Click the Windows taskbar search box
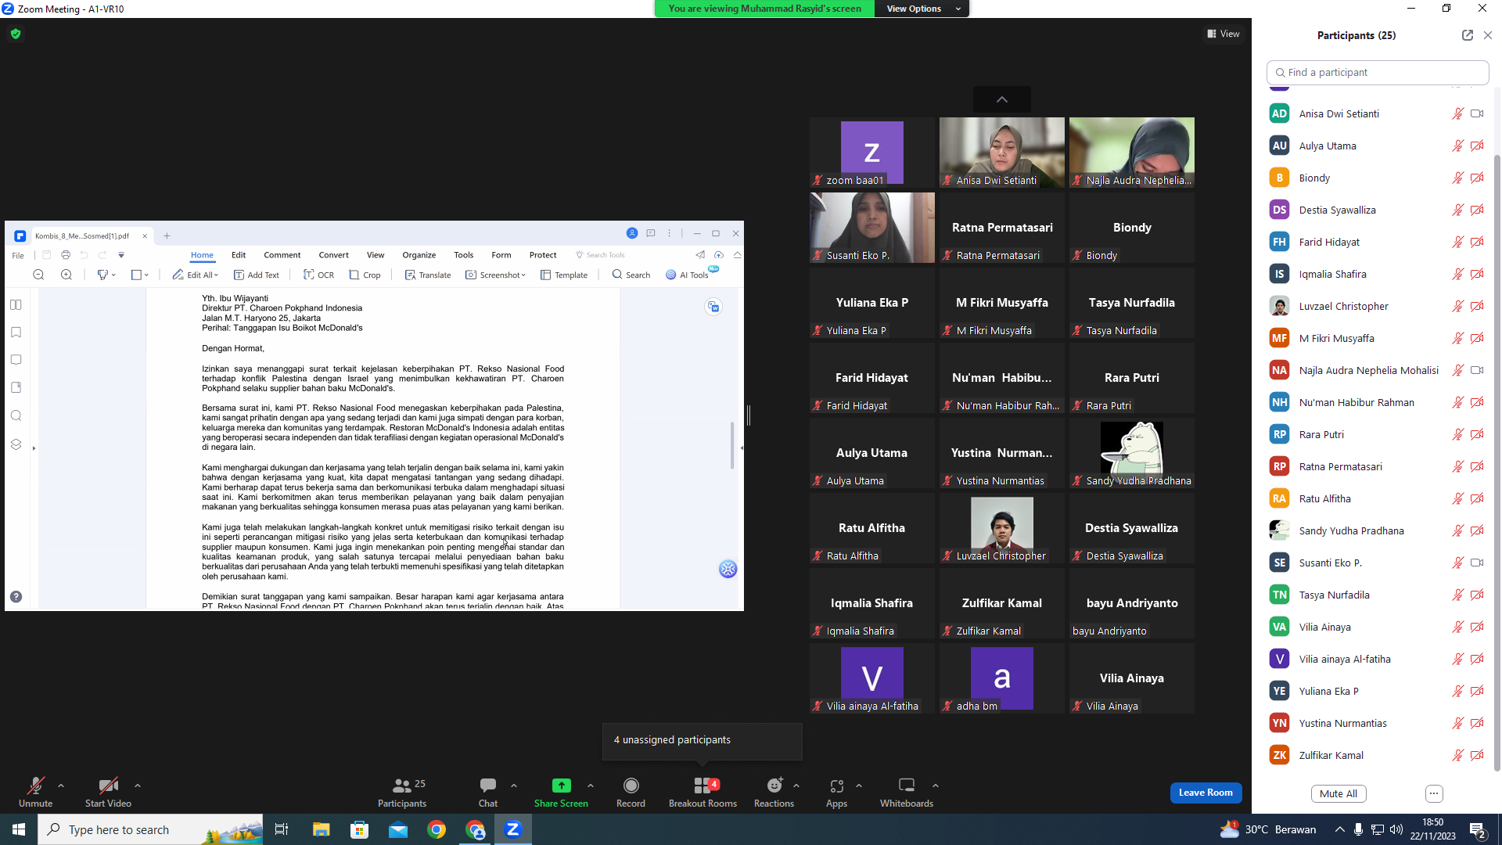Screen dimensions: 1502x845 point(151,829)
